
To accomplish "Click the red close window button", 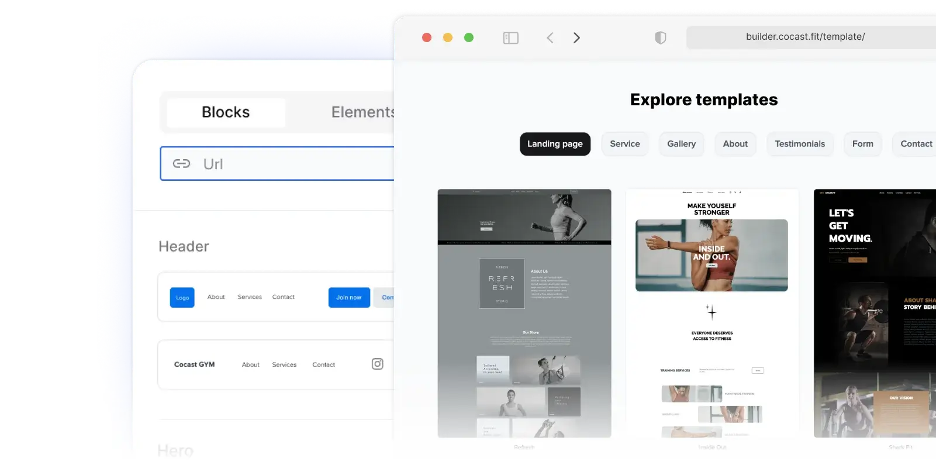I will 427,37.
